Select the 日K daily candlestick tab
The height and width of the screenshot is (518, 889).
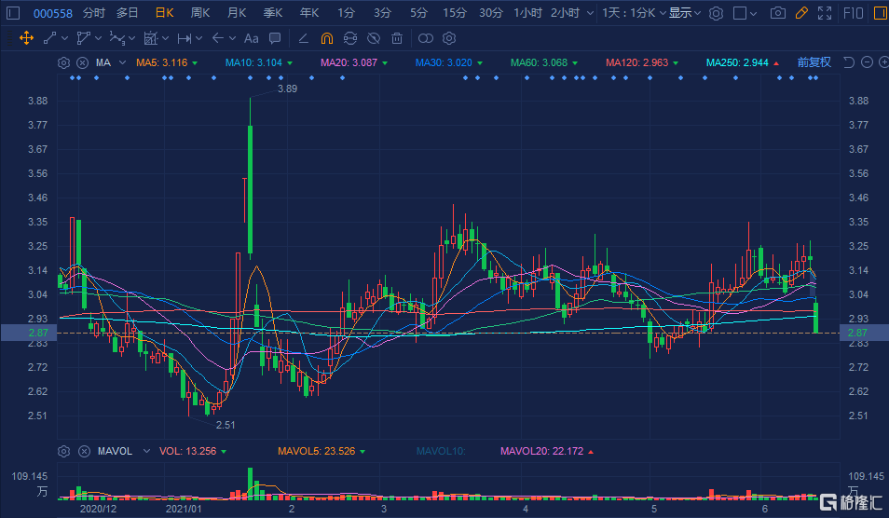click(164, 12)
